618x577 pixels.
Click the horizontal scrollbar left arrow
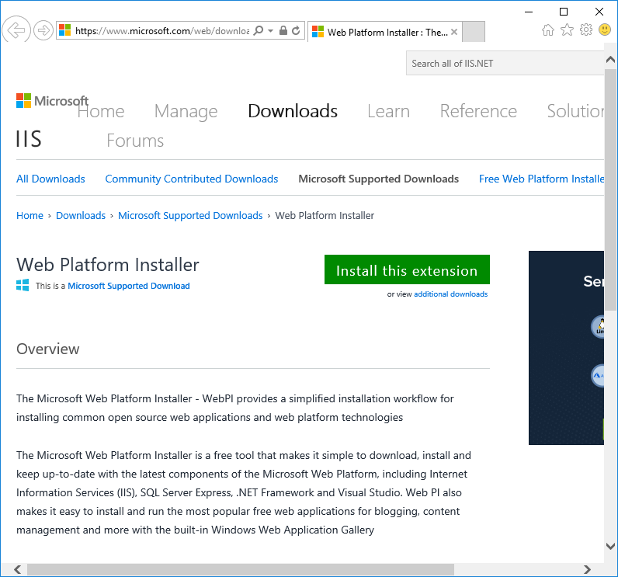click(17, 569)
